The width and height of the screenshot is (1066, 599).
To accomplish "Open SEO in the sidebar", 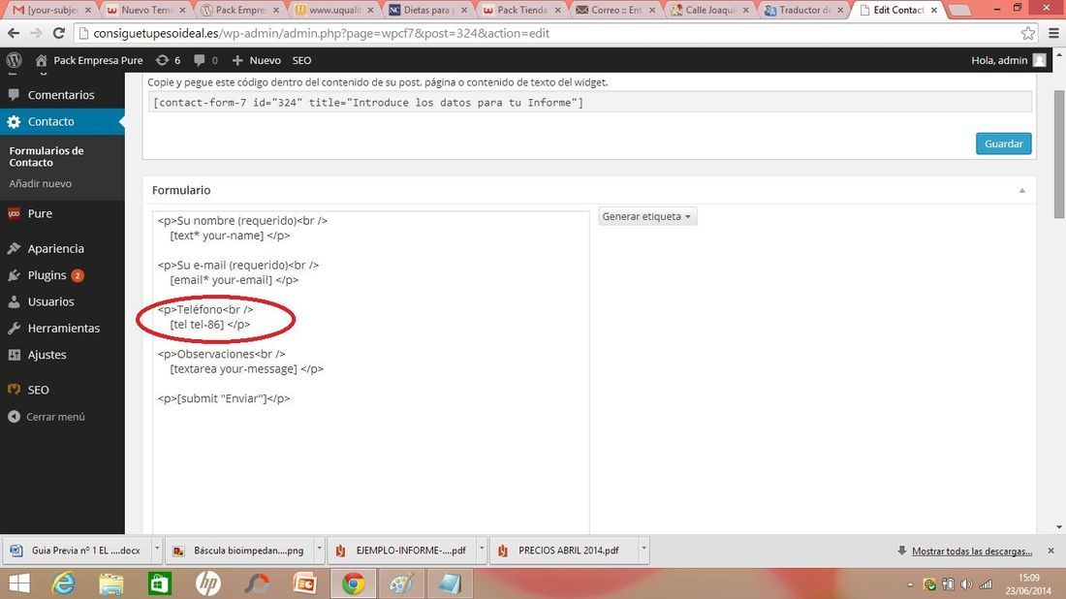I will coord(62,391).
